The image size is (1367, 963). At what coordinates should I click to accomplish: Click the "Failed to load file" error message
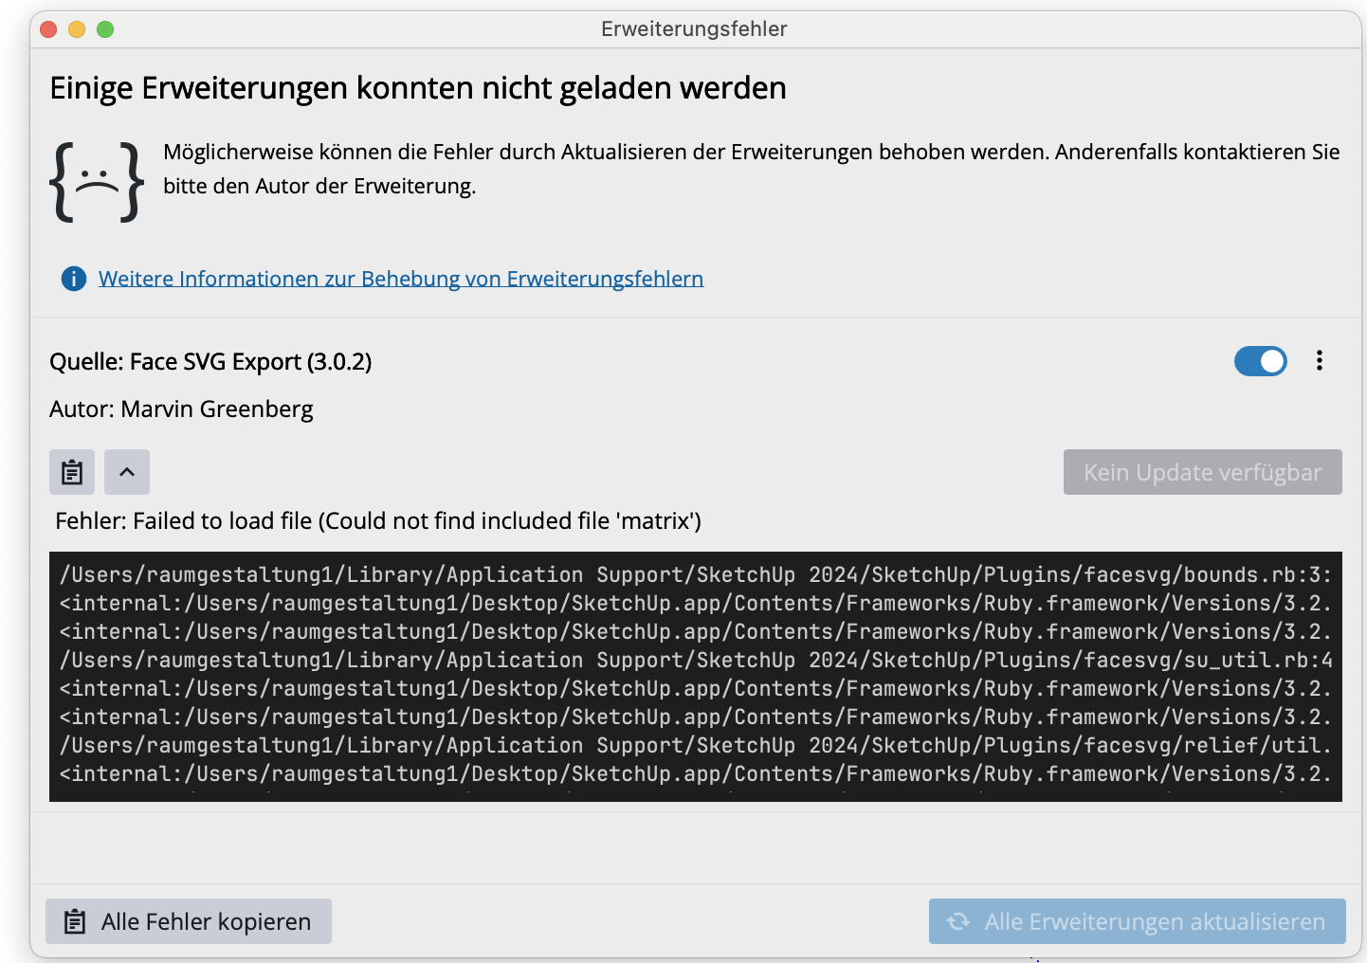pyautogui.click(x=378, y=521)
